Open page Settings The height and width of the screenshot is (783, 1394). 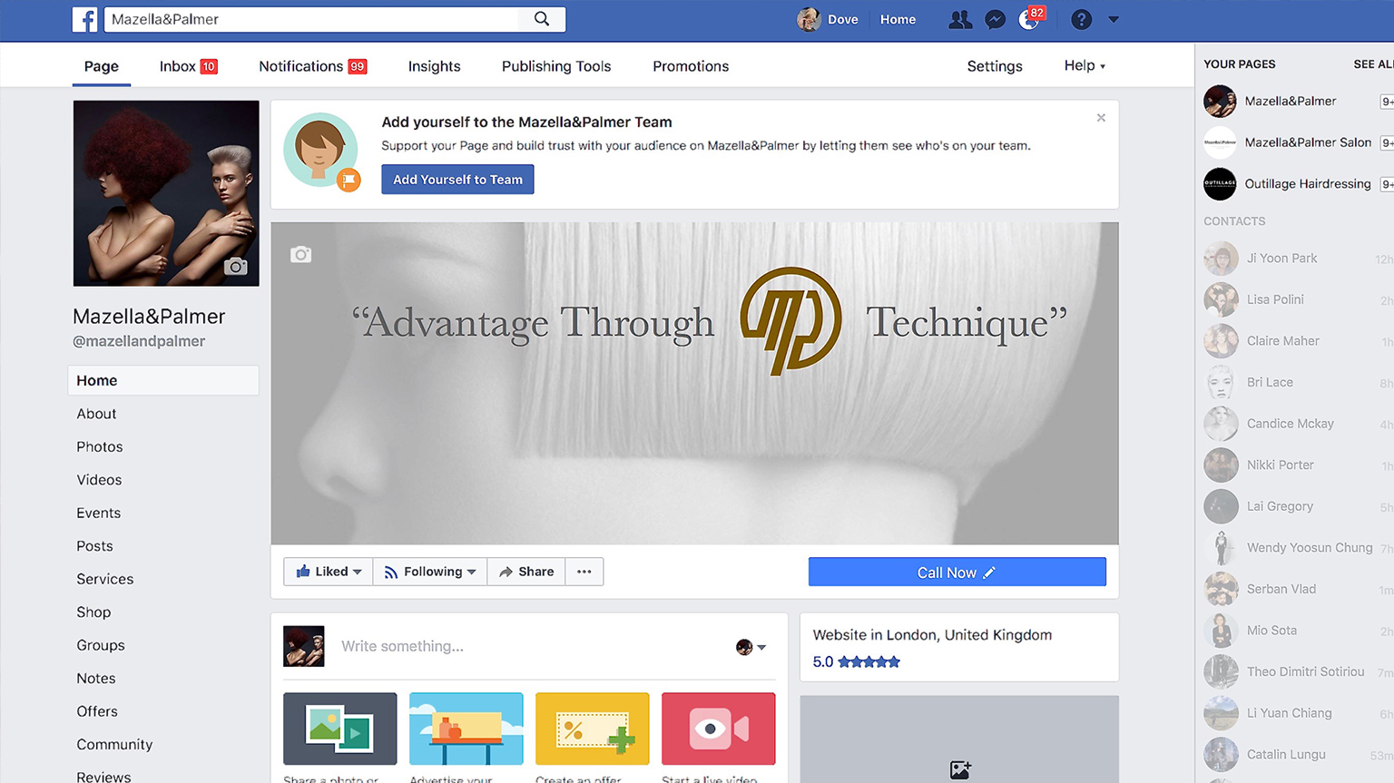pos(995,66)
